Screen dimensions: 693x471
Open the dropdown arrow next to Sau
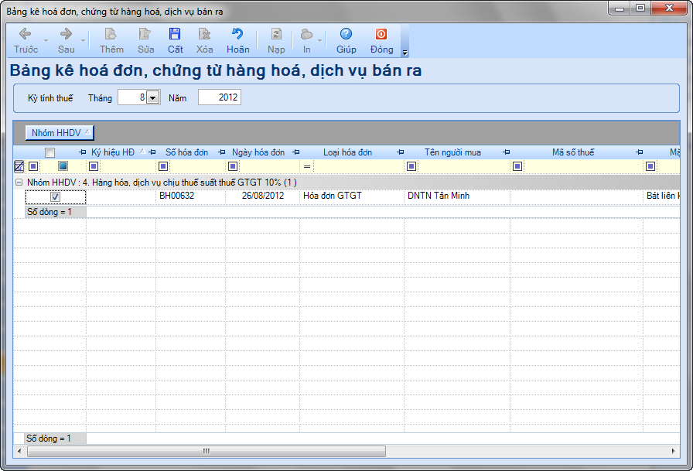click(83, 41)
